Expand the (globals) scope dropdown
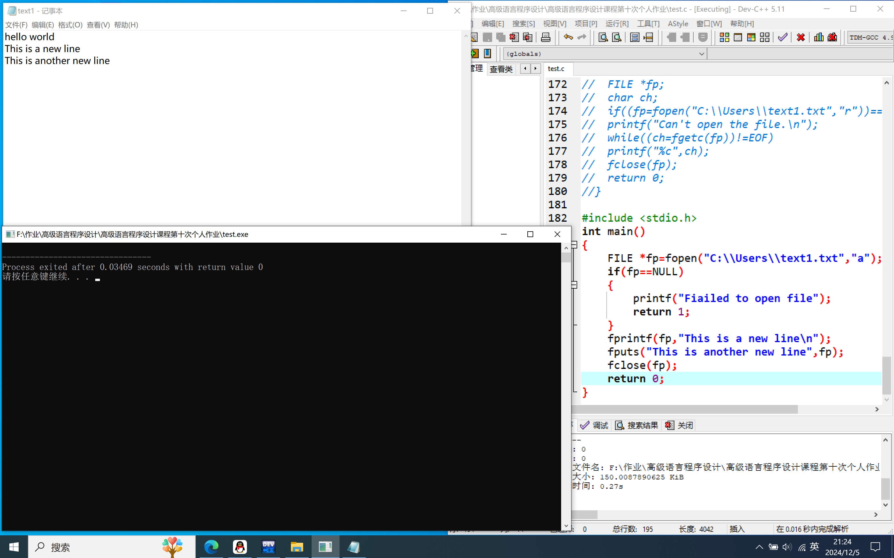This screenshot has height=558, width=894. 701,54
